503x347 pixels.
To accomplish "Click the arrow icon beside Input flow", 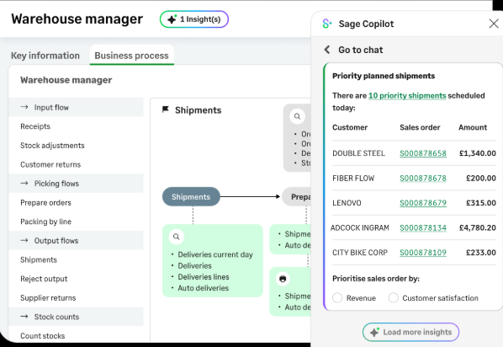I will pyautogui.click(x=24, y=107).
